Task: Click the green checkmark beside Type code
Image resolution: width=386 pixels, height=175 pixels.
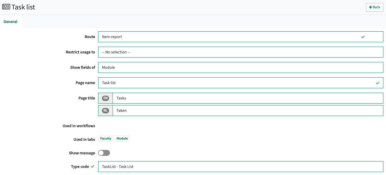Action: (93, 166)
